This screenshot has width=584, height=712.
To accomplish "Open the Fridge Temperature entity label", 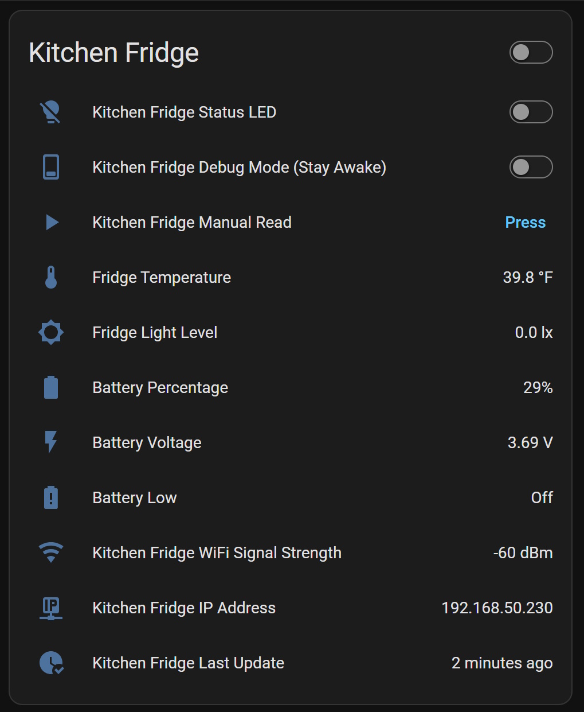I will click(x=162, y=277).
